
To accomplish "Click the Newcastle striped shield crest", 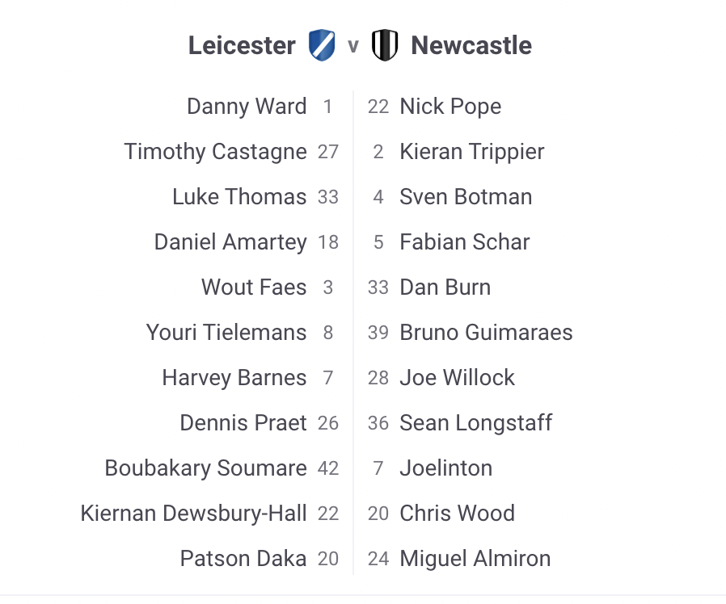I will [385, 45].
